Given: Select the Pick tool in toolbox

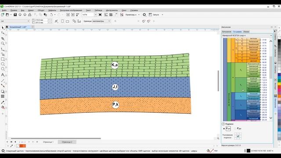Looking at the screenshot, I should coord(3,28).
